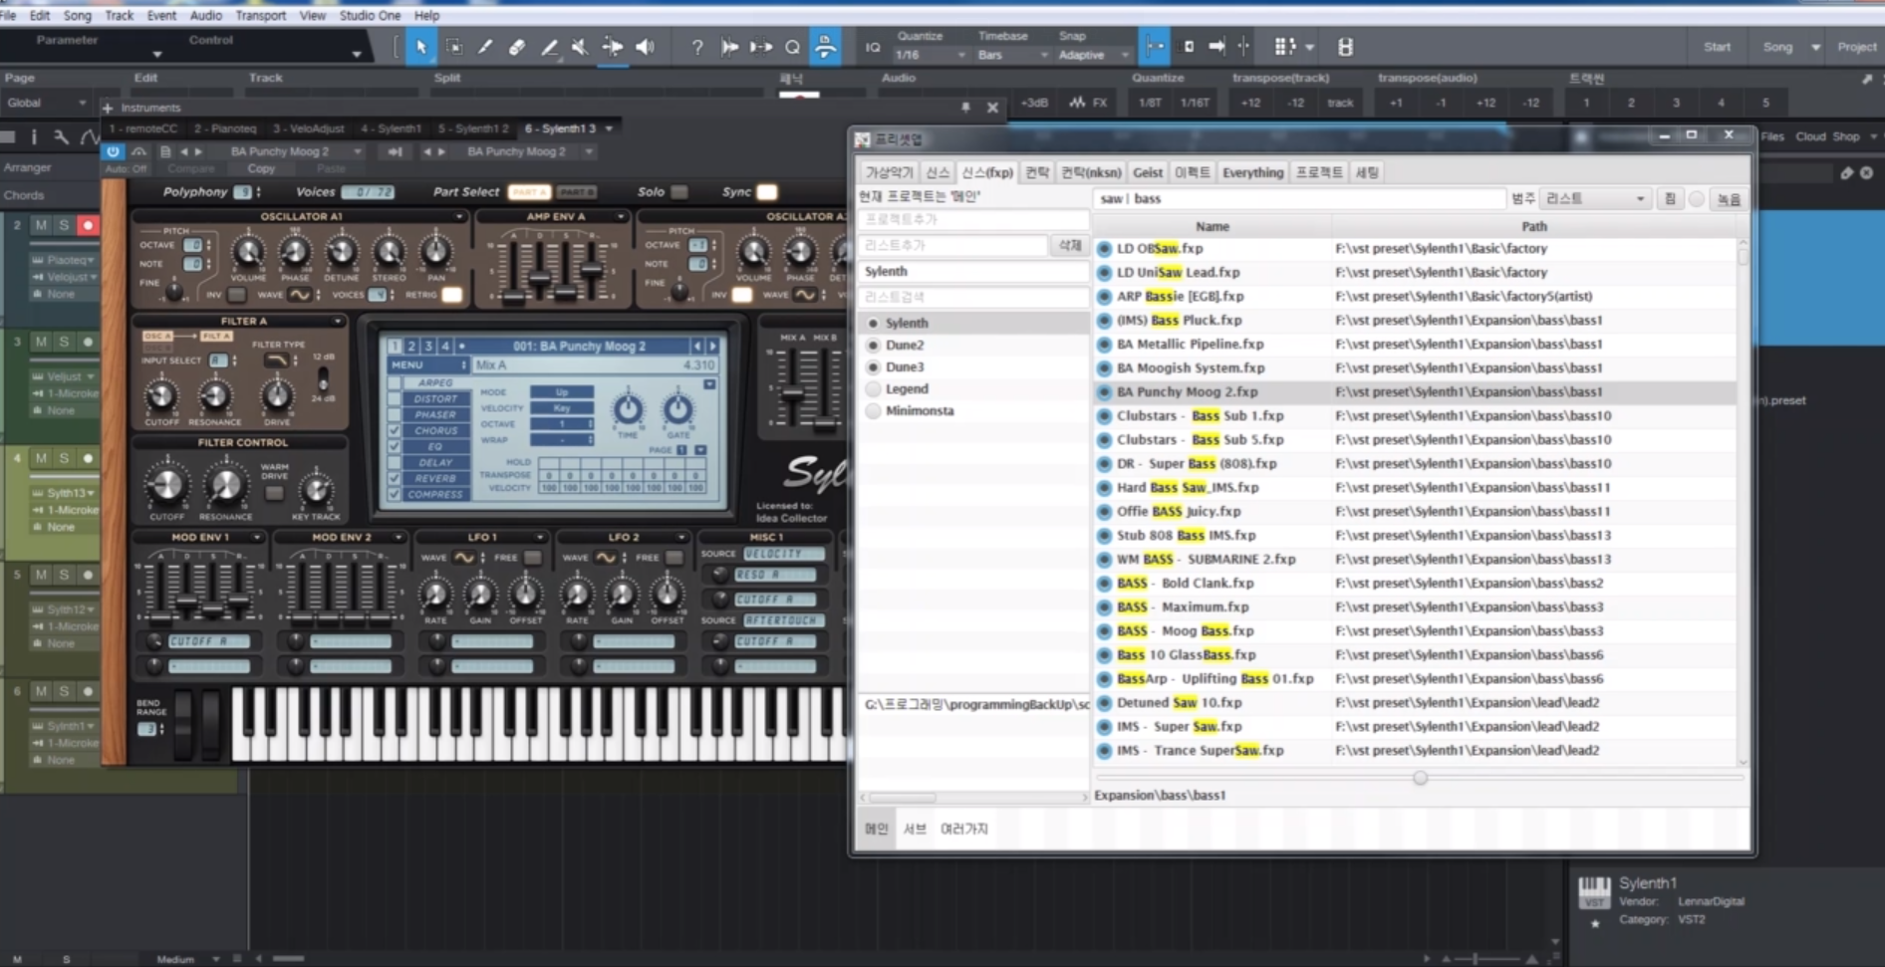Click the saw | bass search field
Viewport: 1885px width, 967px height.
1300,199
